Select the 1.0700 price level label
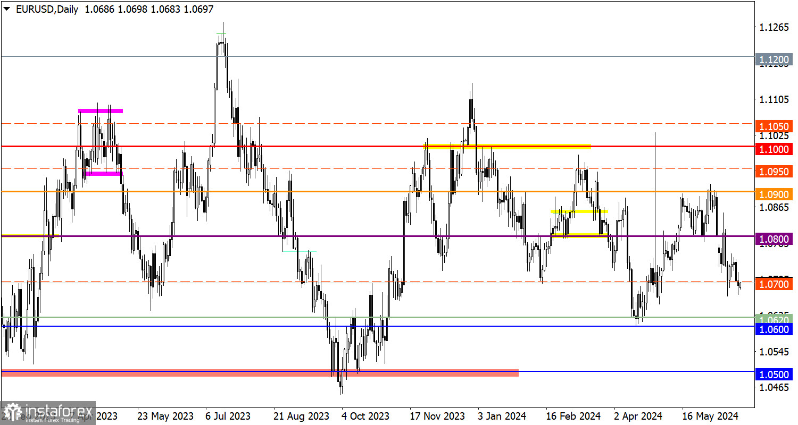This screenshot has height=425, width=798. click(773, 285)
